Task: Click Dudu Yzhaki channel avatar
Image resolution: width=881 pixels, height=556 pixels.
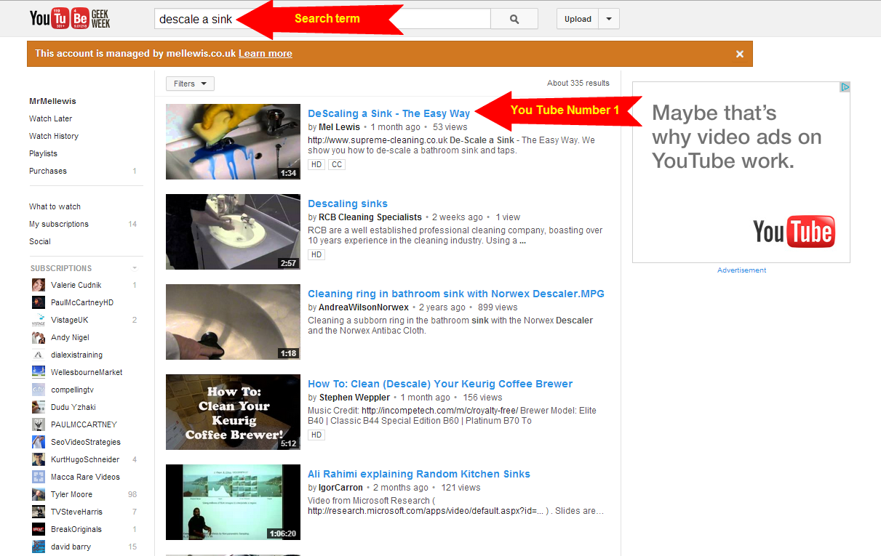Action: [x=39, y=407]
